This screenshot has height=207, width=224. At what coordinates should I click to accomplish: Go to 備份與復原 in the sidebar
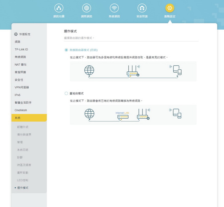[x=24, y=135]
